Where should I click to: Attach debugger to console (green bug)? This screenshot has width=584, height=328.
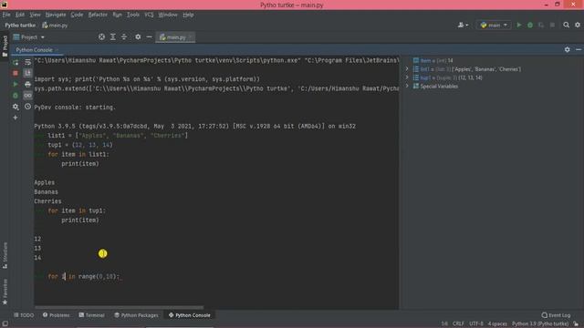coord(16,96)
